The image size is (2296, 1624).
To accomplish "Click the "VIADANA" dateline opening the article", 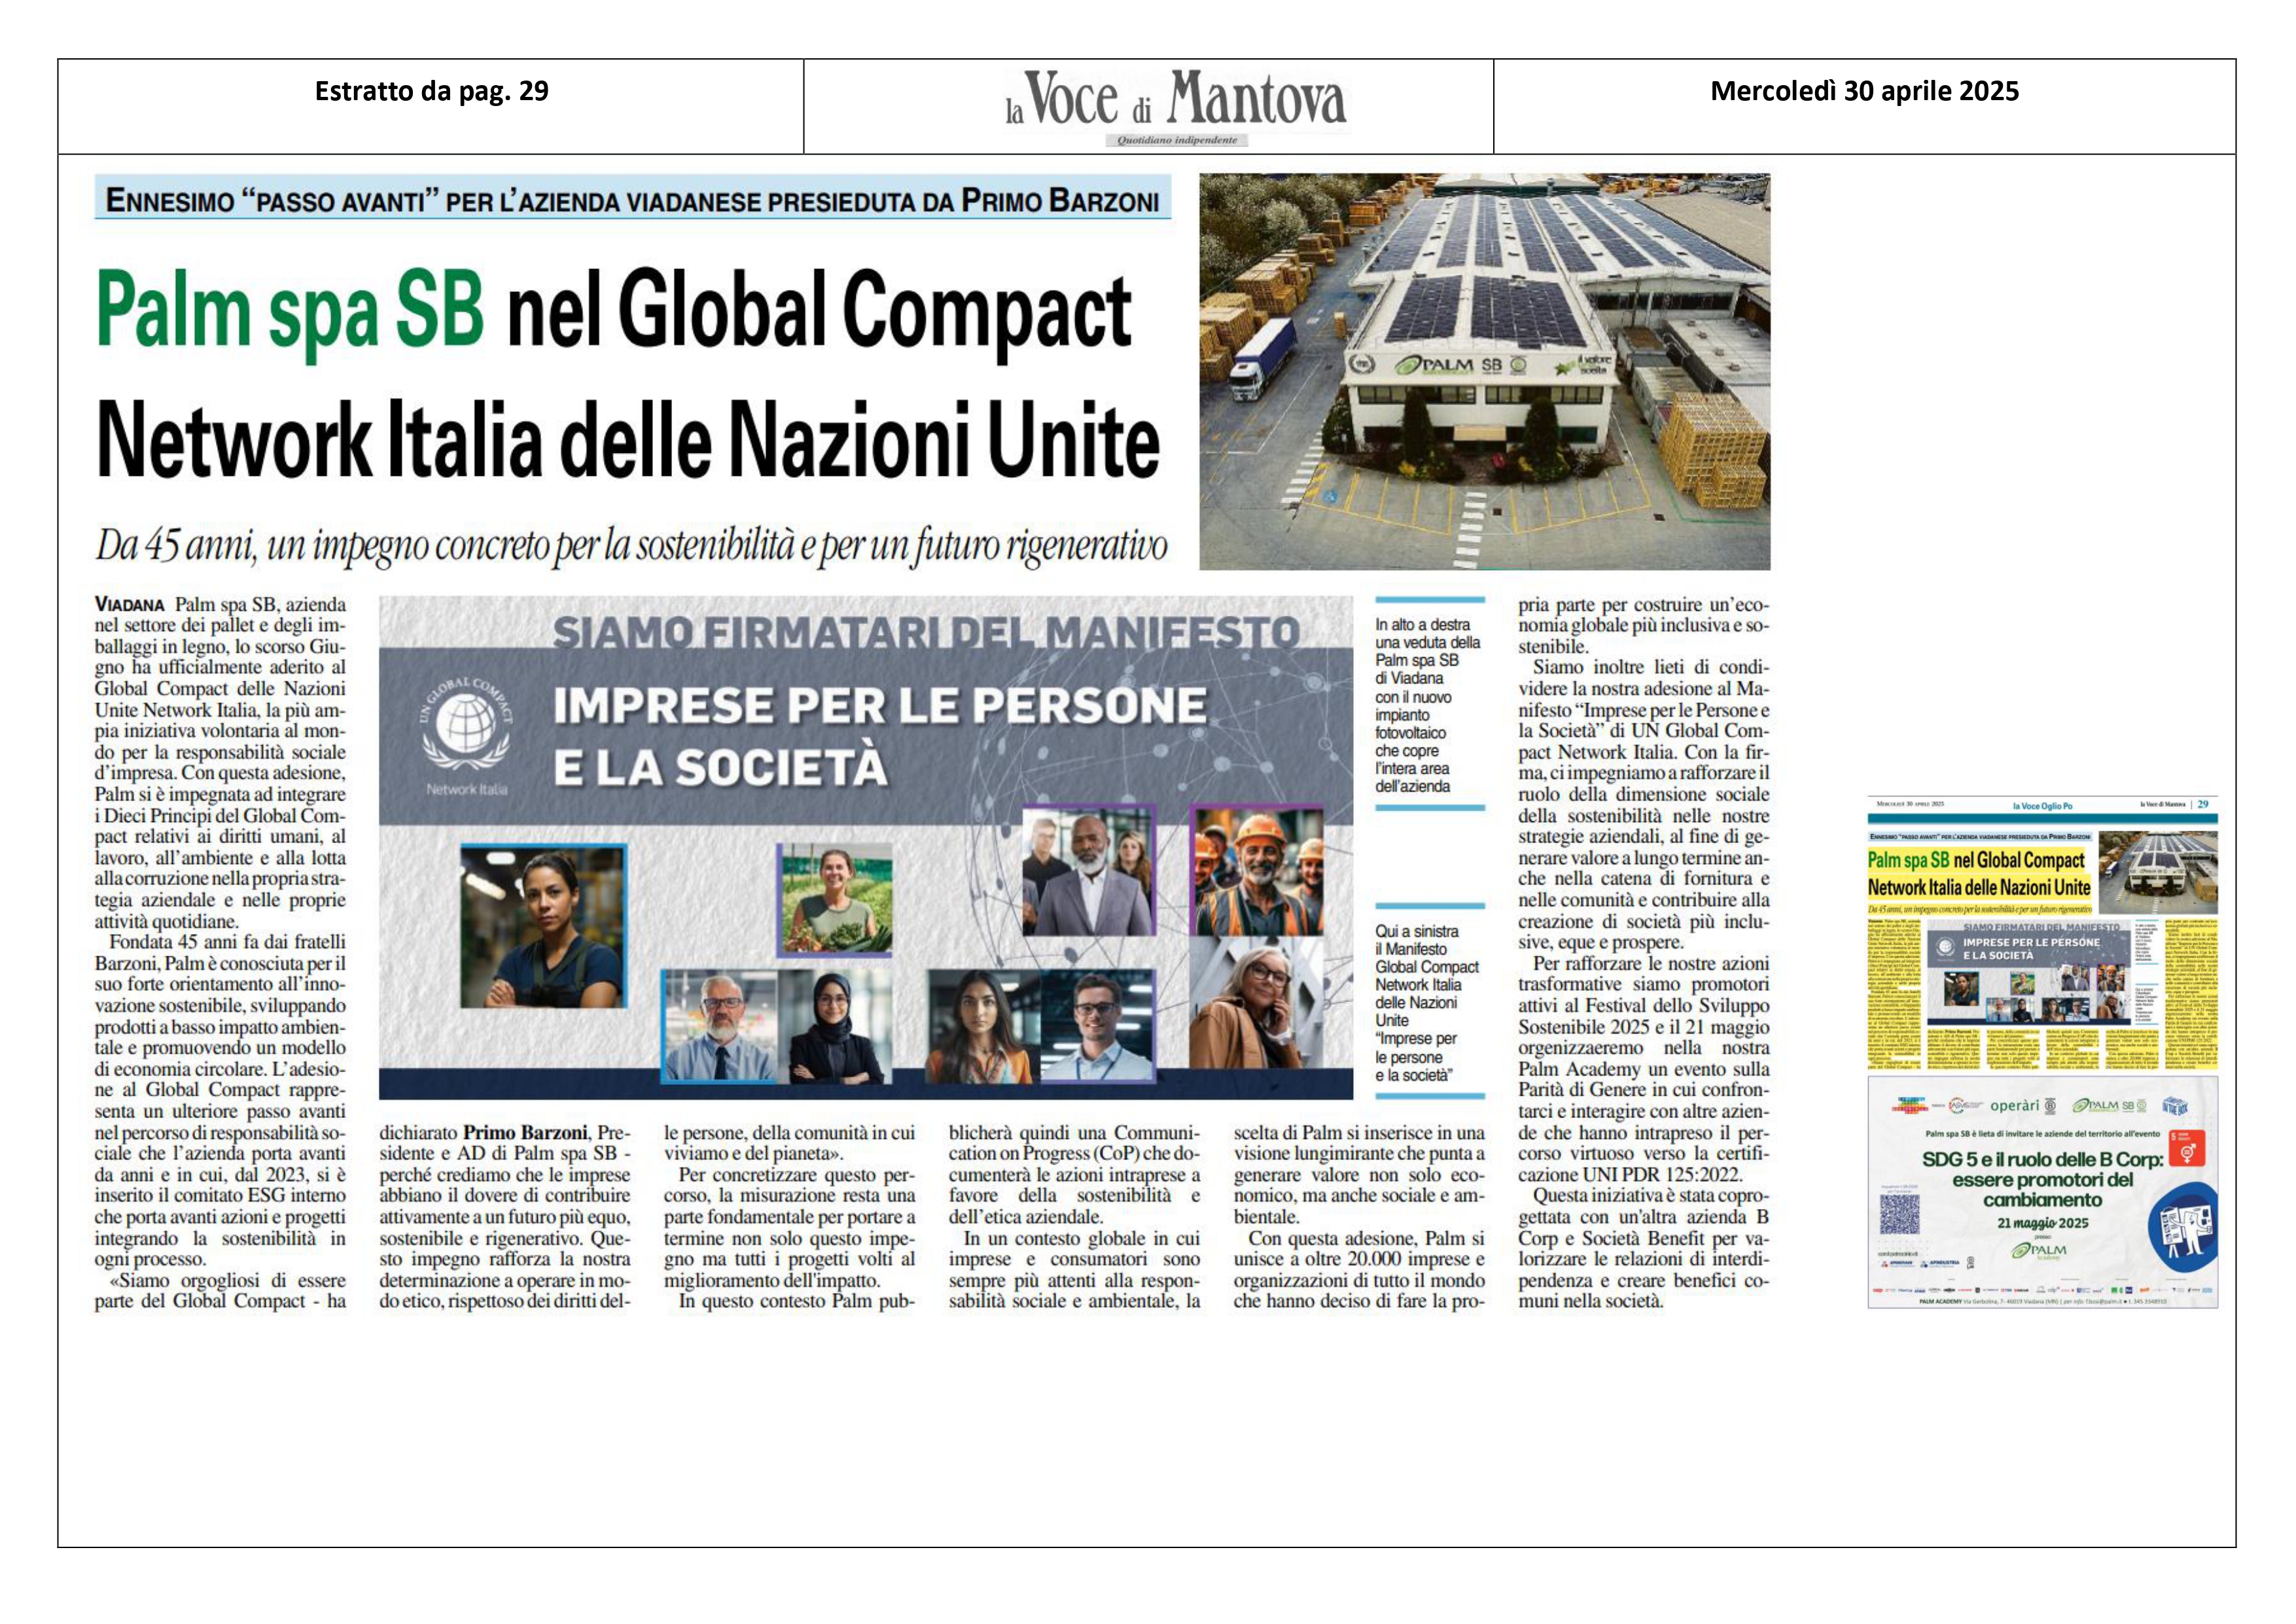I will (x=130, y=604).
